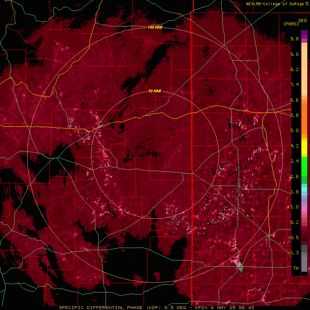Click the 9.0 value on the color scale
Screen dimensions: 310x310
[x=294, y=54]
